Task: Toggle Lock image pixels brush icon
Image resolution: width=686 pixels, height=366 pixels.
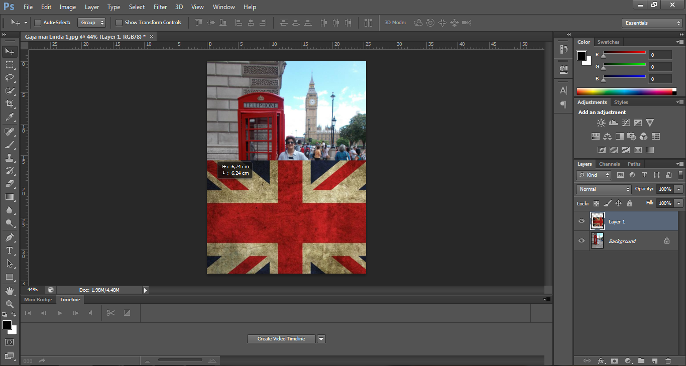Action: pos(607,203)
